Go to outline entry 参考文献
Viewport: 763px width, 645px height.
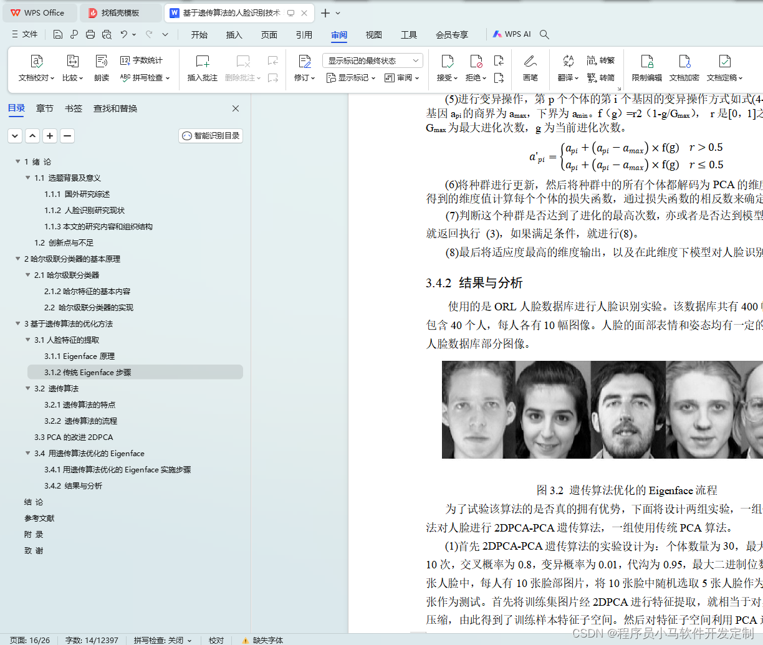pyautogui.click(x=39, y=518)
